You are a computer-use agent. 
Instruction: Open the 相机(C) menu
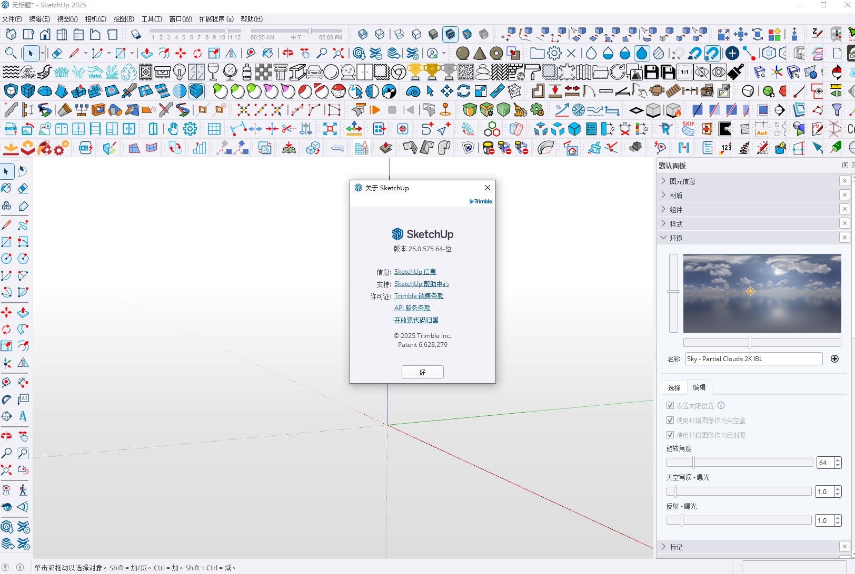tap(96, 19)
